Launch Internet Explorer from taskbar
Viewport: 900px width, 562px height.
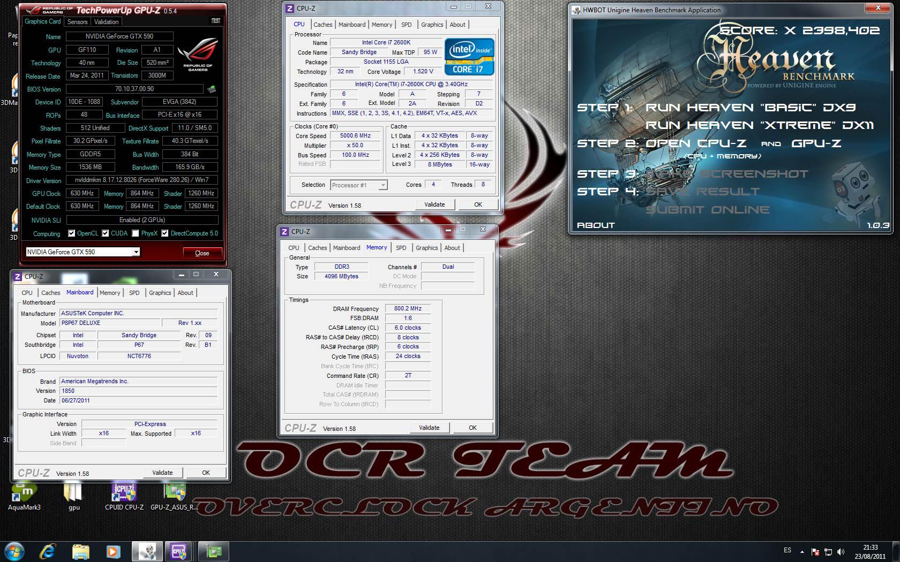point(48,551)
